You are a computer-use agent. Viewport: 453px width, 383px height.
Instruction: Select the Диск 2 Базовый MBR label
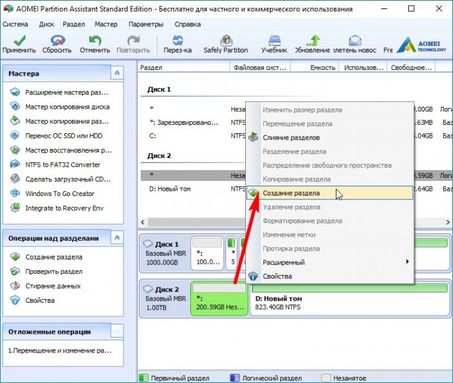pyautogui.click(x=165, y=299)
